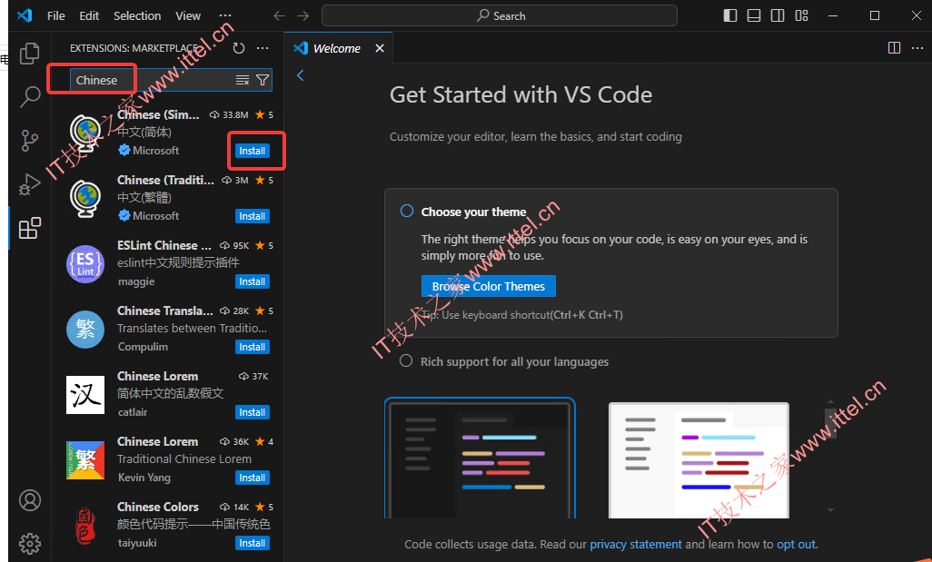Go back using the Welcome page chevron
The height and width of the screenshot is (562, 932).
pos(300,75)
